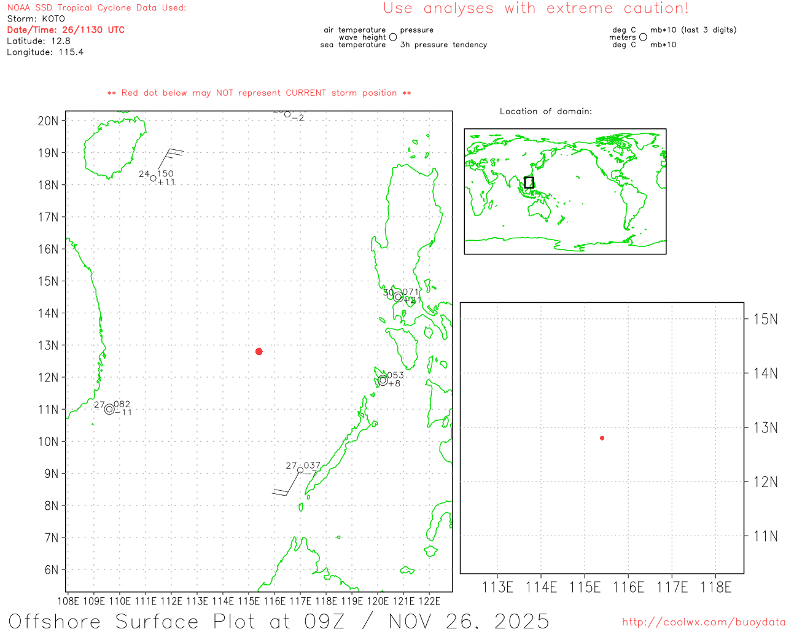Click the 'Storm: KOTO' label
786x629 pixels.
36,19
